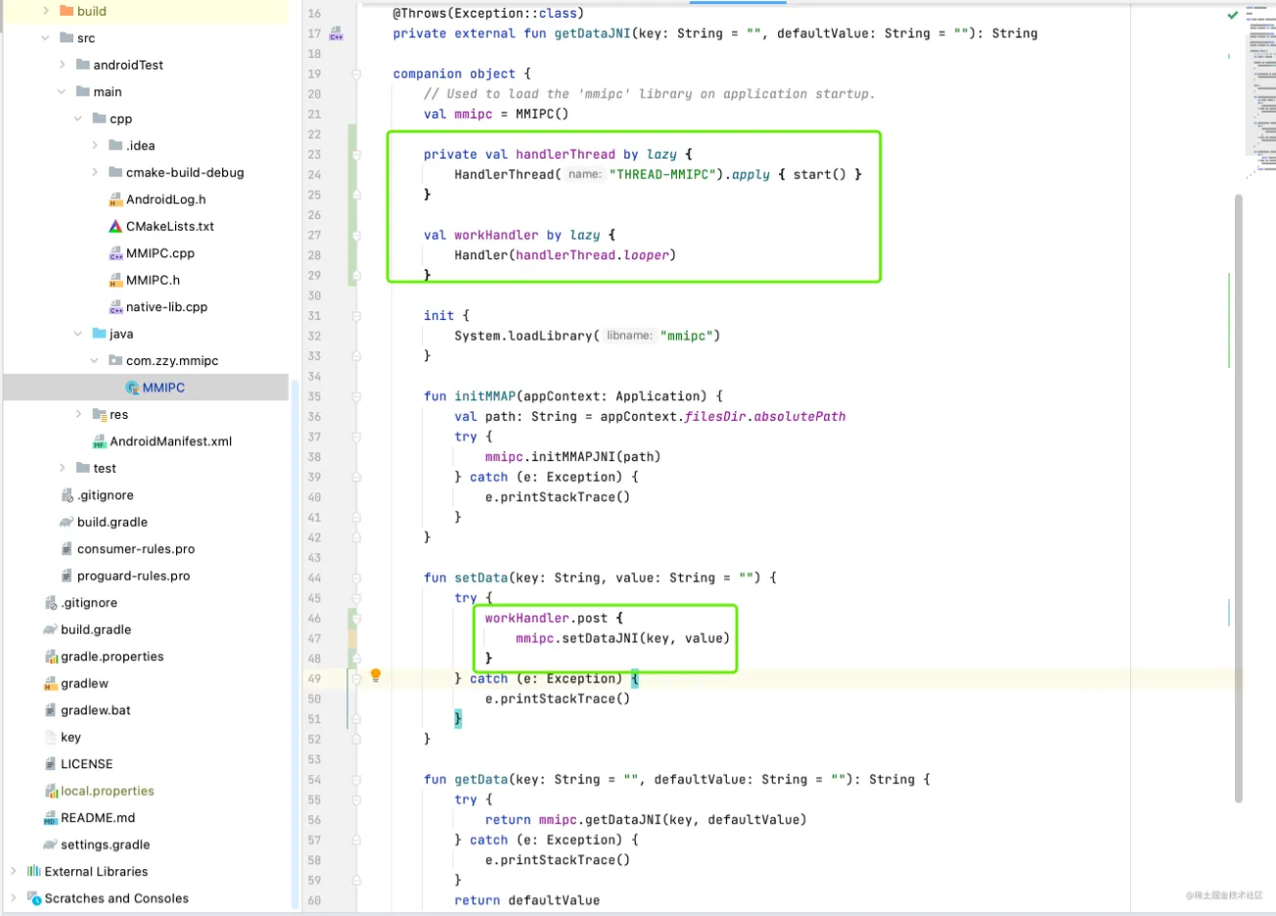The image size is (1276, 916).
Task: Click the MMIPC.h header file icon
Action: [115, 280]
